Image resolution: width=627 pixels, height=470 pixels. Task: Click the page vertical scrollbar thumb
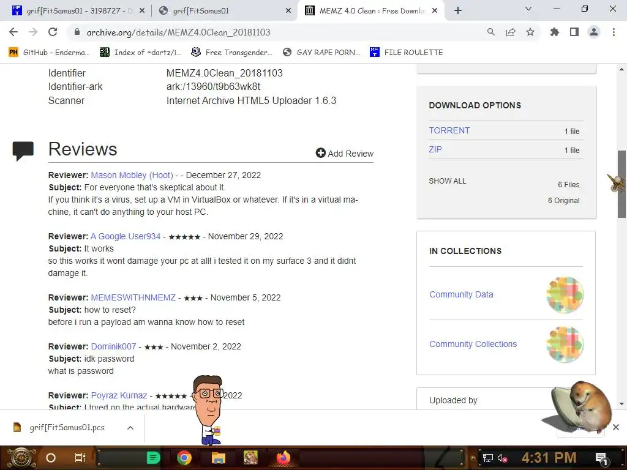[621, 184]
